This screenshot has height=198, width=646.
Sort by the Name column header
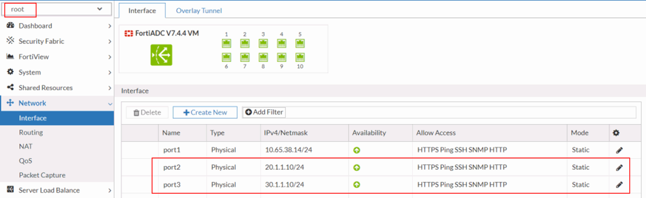171,133
